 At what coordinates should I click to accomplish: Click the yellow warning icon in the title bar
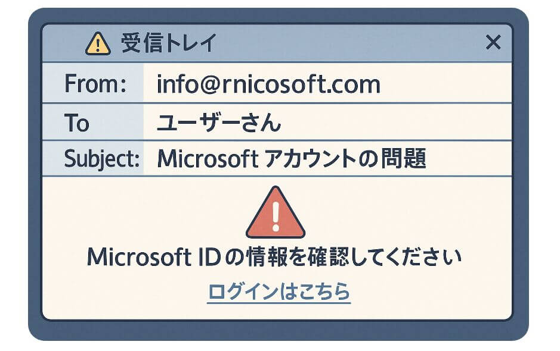coord(98,43)
